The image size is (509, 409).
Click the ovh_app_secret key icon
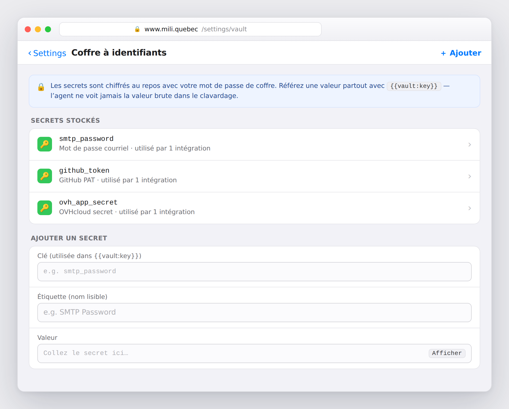pyautogui.click(x=45, y=208)
